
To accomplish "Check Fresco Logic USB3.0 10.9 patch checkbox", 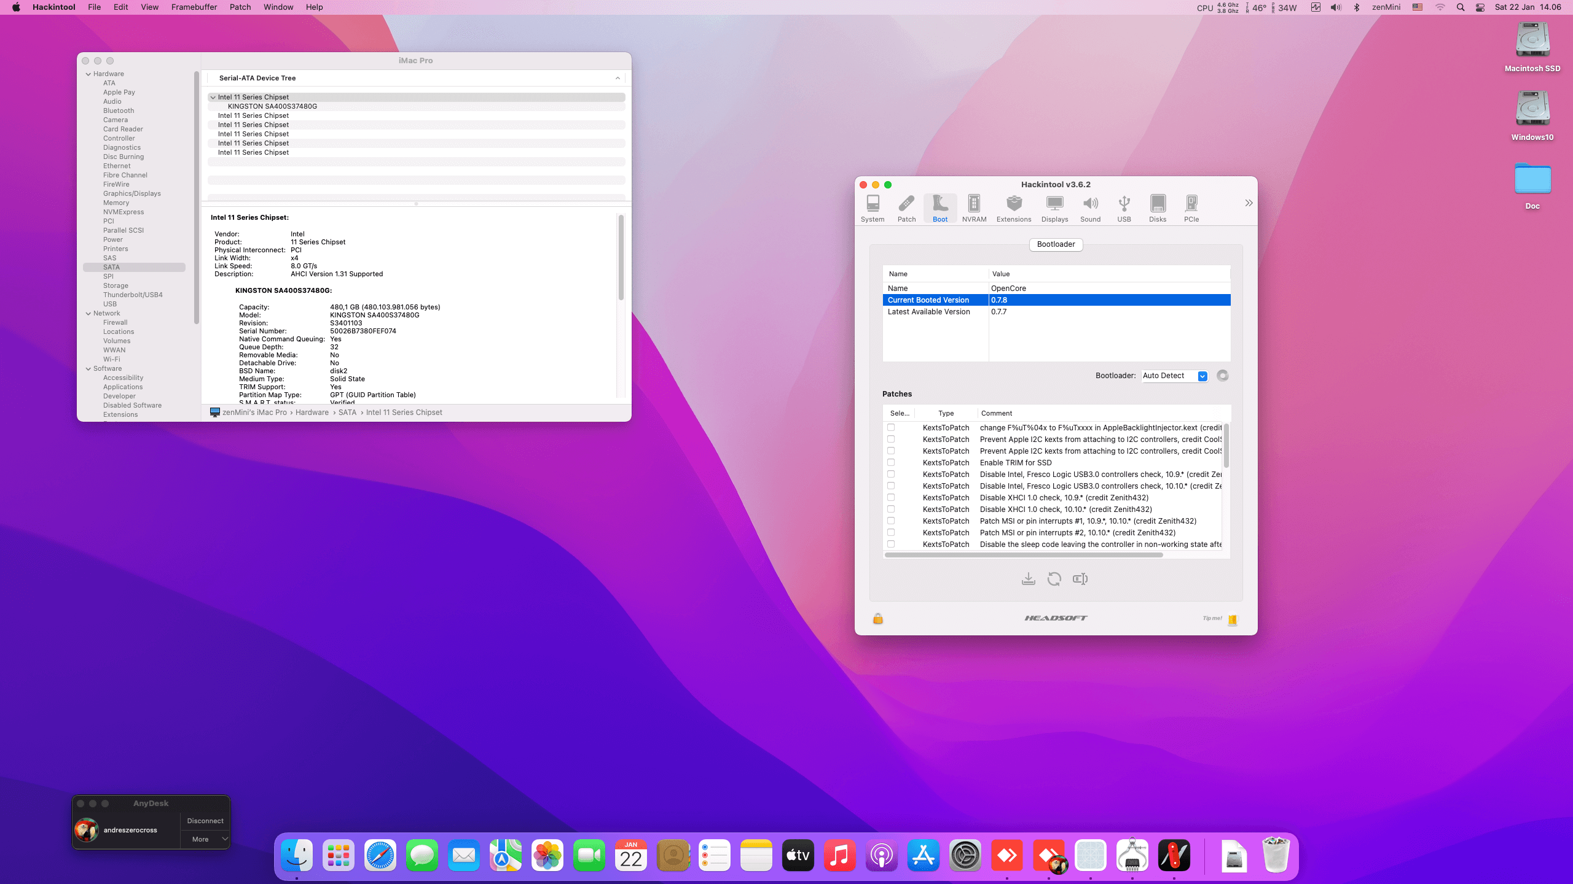I will [x=891, y=474].
